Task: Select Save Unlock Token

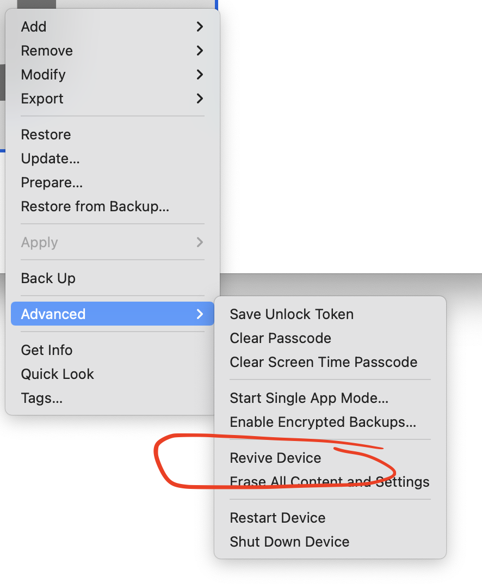Action: [292, 314]
